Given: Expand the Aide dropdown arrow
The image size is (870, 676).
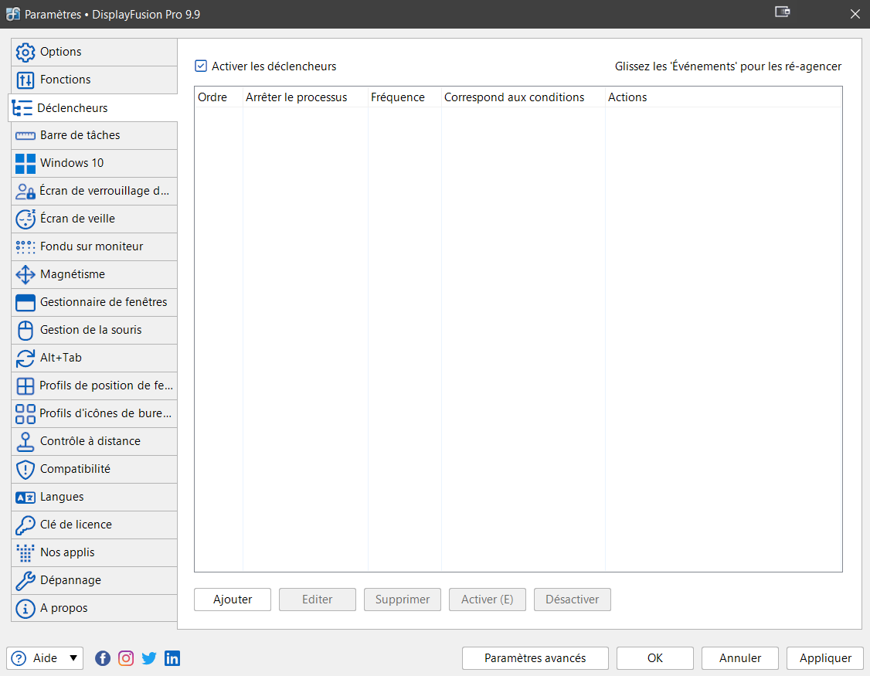Looking at the screenshot, I should click(73, 658).
